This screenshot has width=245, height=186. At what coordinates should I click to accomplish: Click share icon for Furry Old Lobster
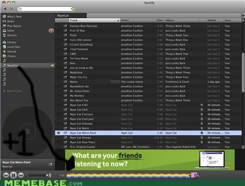pos(65,40)
